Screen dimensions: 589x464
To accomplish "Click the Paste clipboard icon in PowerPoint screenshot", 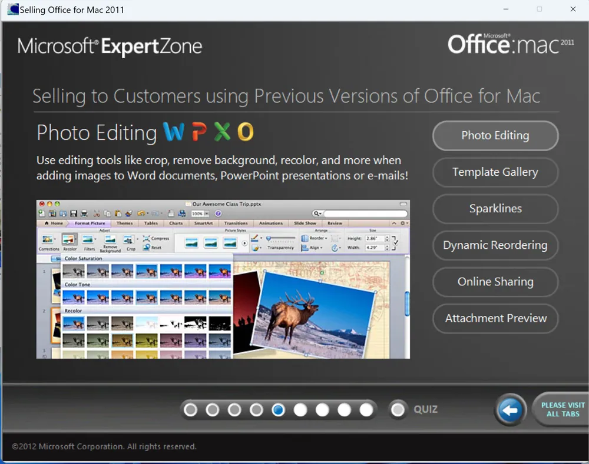I will (x=118, y=213).
